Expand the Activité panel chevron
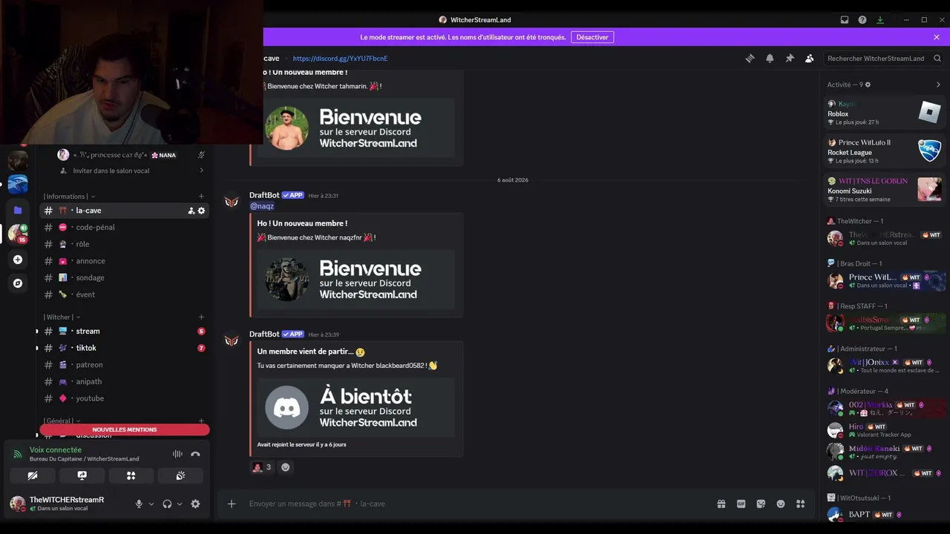This screenshot has height=534, width=950. (x=938, y=85)
